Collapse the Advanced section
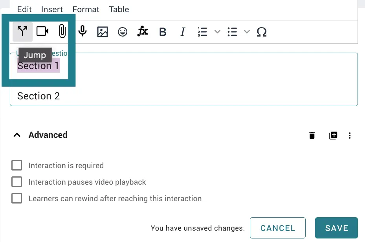Screen dimensions: 365x242 click(x=17, y=135)
